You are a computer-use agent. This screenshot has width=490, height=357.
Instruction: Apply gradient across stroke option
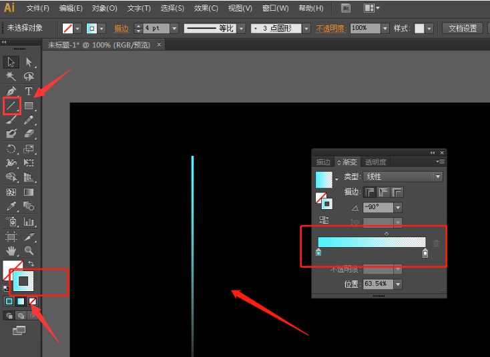(x=397, y=192)
